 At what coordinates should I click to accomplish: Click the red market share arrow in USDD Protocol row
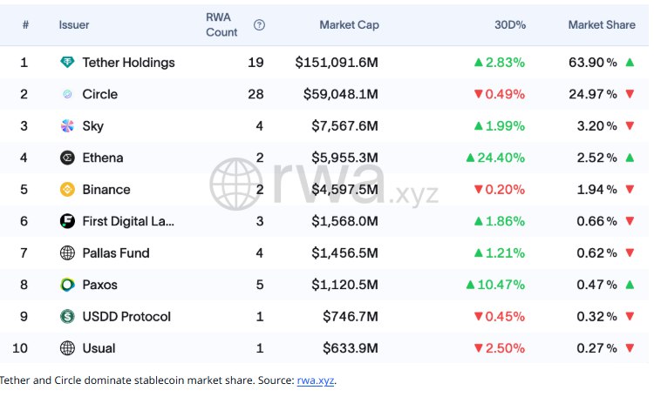tap(630, 317)
